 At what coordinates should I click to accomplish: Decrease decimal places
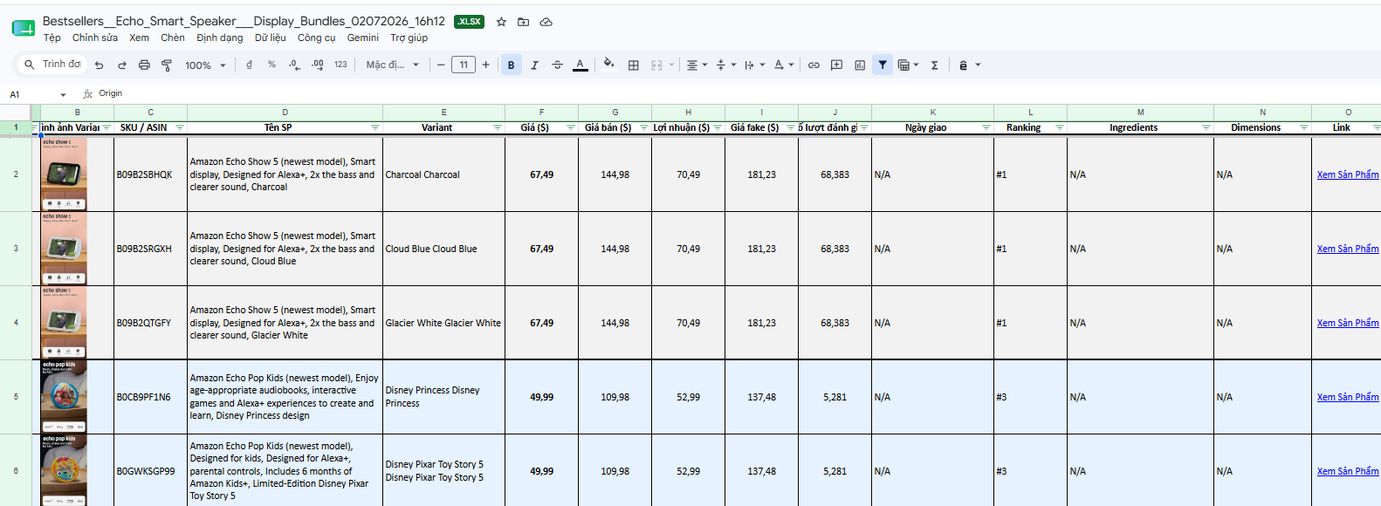pyautogui.click(x=294, y=65)
